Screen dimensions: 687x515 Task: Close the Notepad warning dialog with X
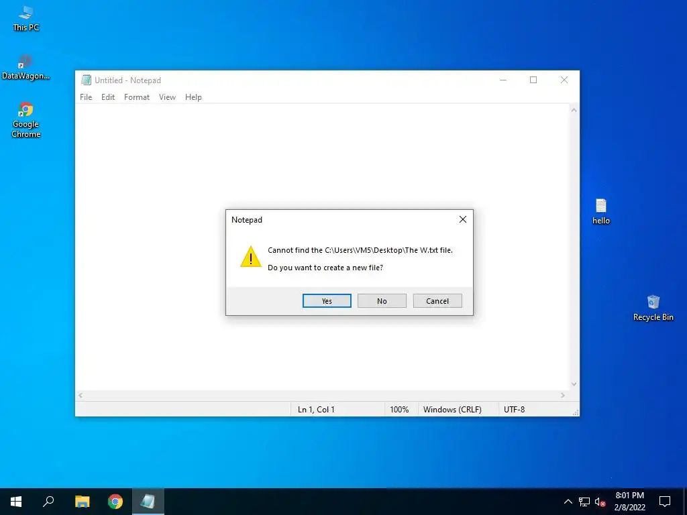pos(463,219)
